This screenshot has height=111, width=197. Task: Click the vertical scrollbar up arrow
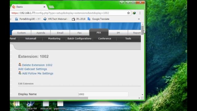[142, 24]
